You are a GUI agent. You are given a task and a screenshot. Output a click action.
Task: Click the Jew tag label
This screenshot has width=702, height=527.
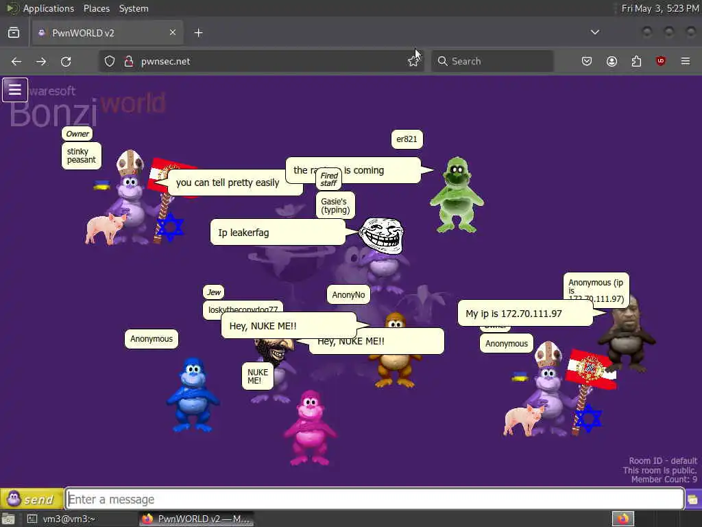click(214, 292)
